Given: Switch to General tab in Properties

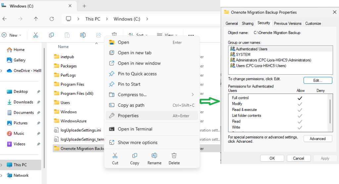Looking at the screenshot, I should pyautogui.click(x=231, y=23).
